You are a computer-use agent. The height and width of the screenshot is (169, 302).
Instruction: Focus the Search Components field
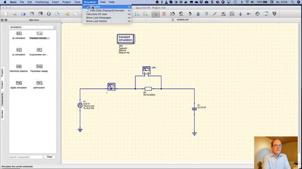26,157
